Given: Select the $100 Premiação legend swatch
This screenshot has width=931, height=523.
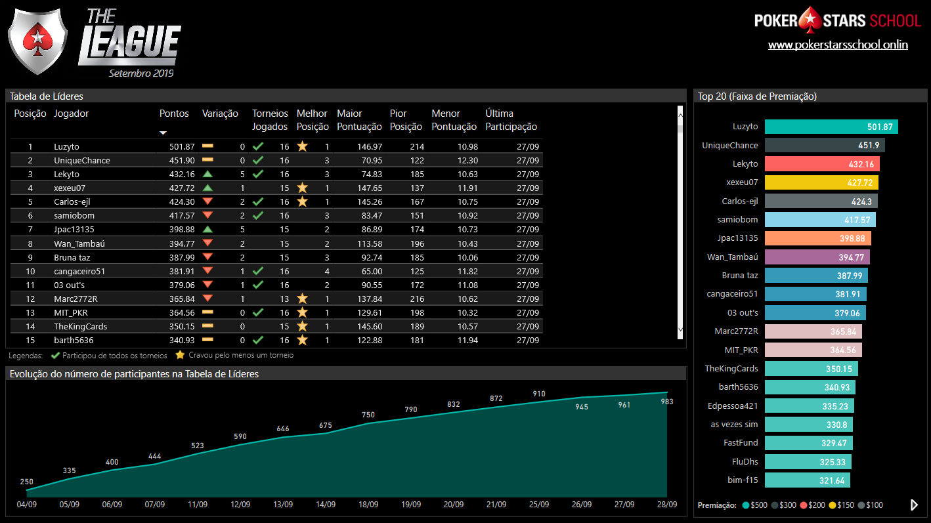Looking at the screenshot, I should click(x=862, y=505).
